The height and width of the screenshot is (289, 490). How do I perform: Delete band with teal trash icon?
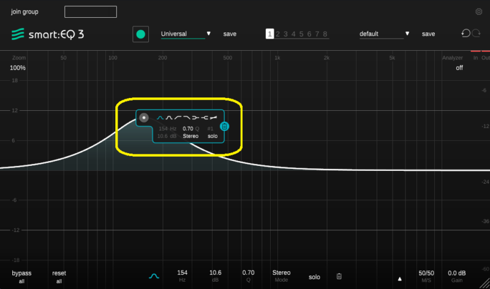click(x=224, y=126)
